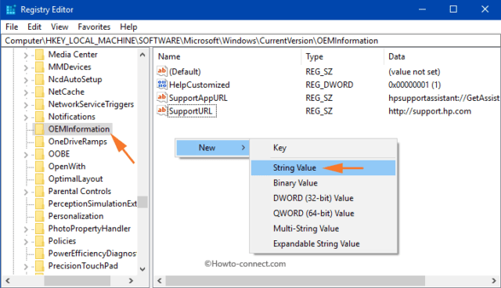Click the registry path address bar
The image size is (501, 288).
[250, 41]
